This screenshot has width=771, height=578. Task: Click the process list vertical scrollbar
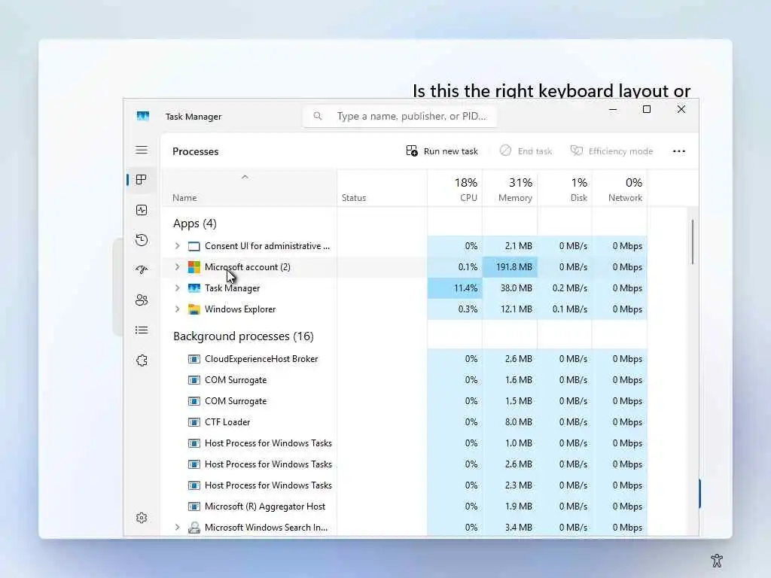point(693,242)
